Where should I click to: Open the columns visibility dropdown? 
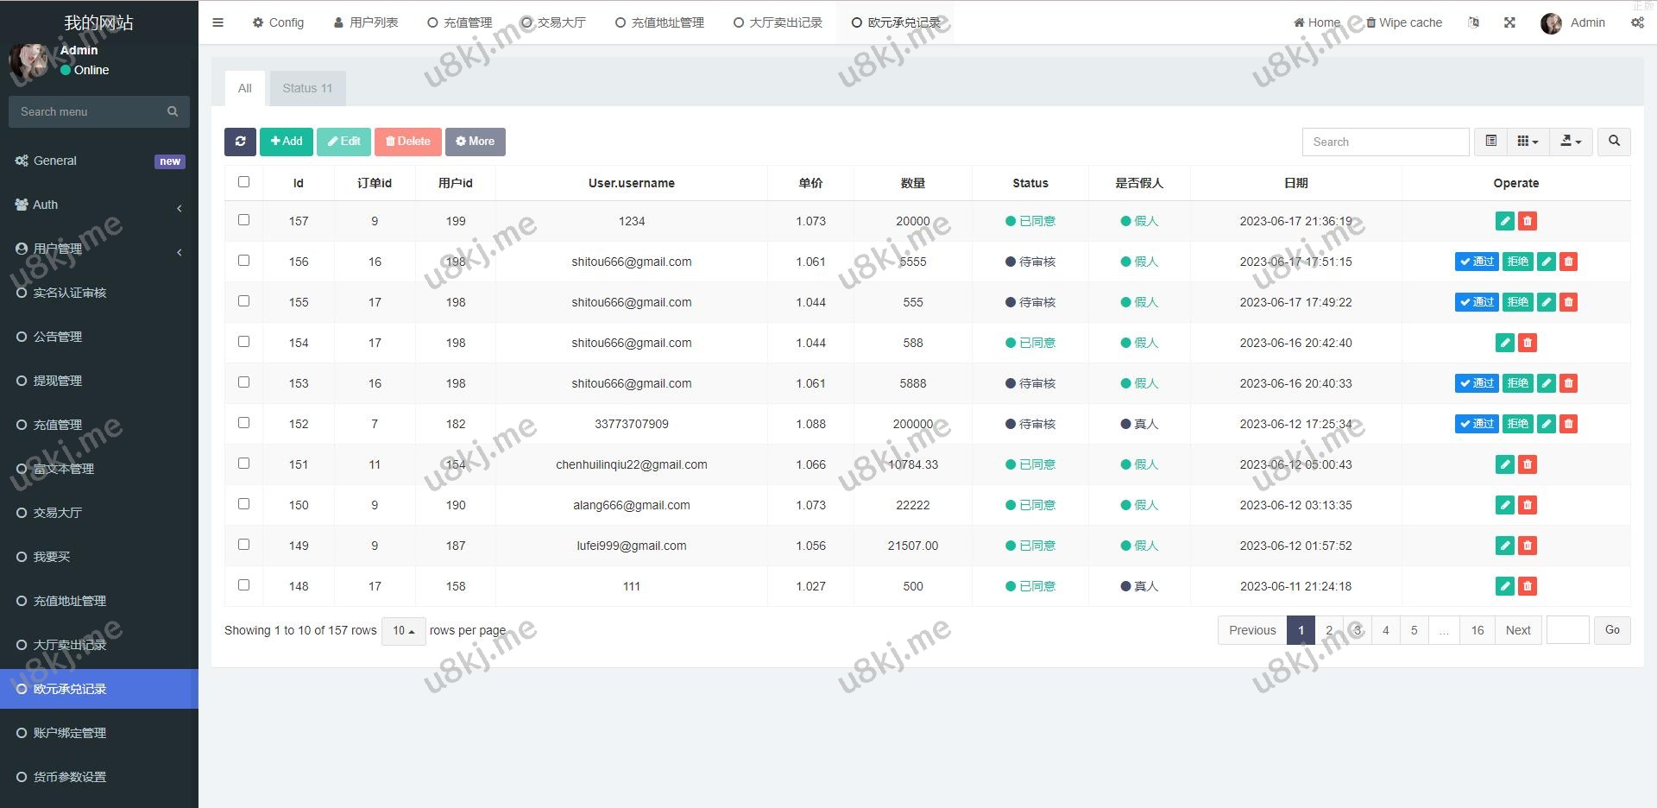pos(1528,142)
